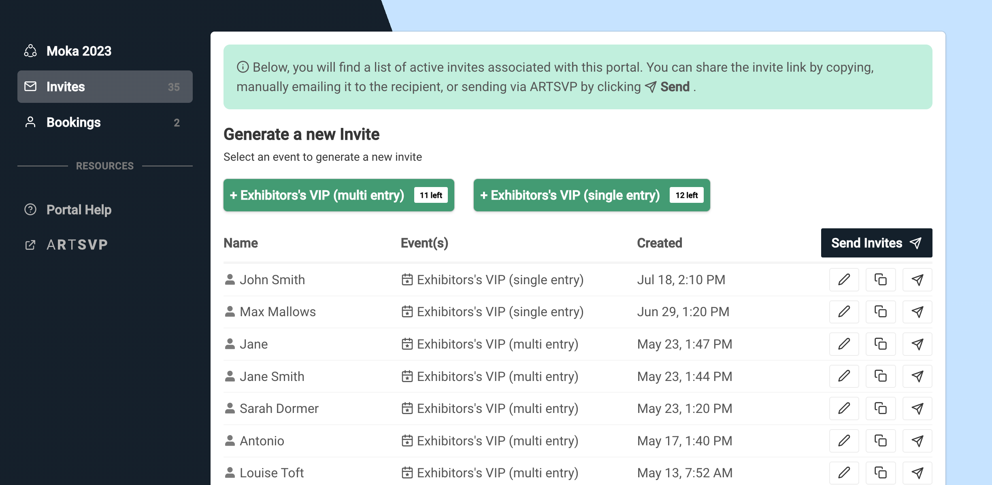Viewport: 992px width, 485px height.
Task: Click the Send Invites button
Action: tap(876, 243)
